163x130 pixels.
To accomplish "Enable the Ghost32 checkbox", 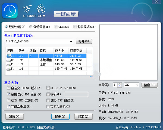I will [x=56, y=27].
